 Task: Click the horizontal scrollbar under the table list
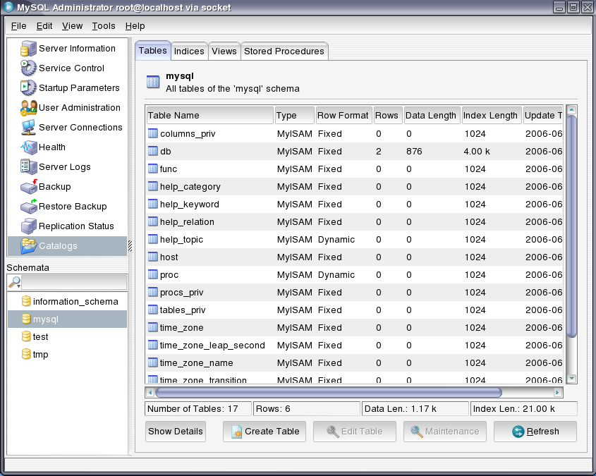click(x=328, y=392)
